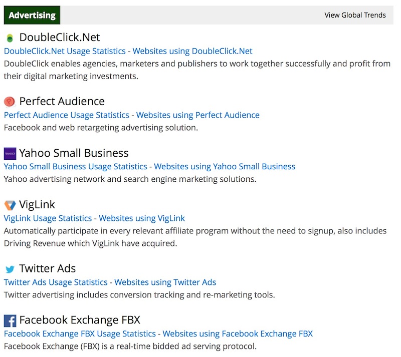This screenshot has height=357, width=401.
Task: Open Perfect Audience Usage Statistics link
Action: 67,115
